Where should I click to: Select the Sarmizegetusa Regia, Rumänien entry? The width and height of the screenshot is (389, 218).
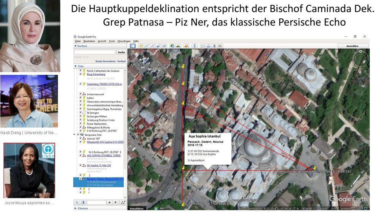click(x=104, y=109)
